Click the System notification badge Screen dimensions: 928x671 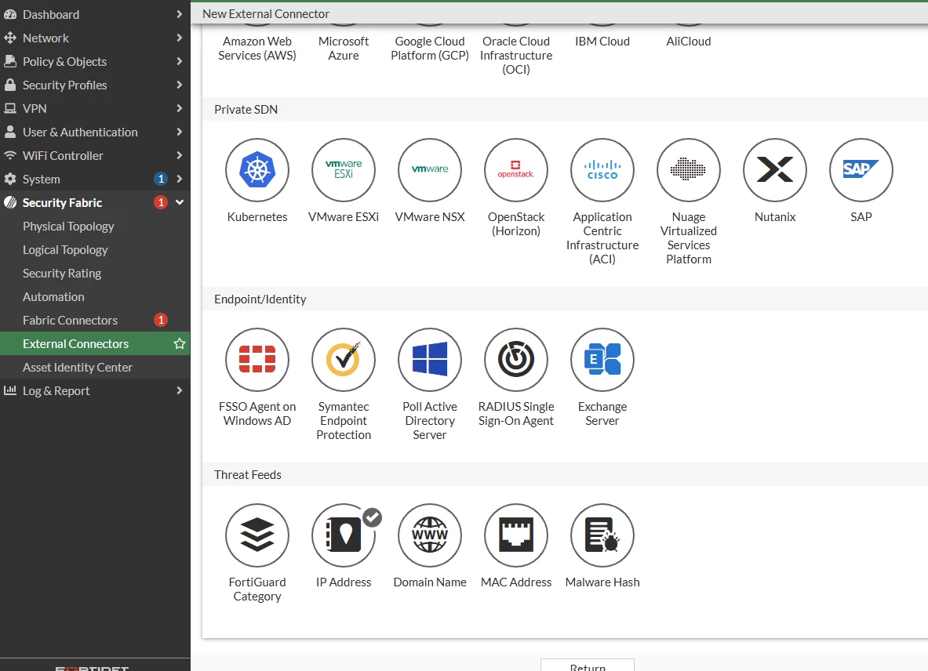click(x=160, y=180)
